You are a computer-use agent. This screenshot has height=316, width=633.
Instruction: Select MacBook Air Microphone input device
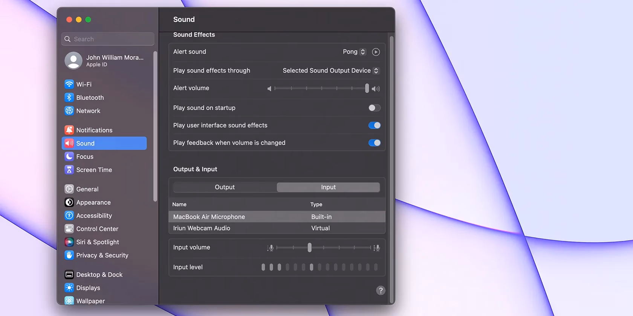point(277,217)
